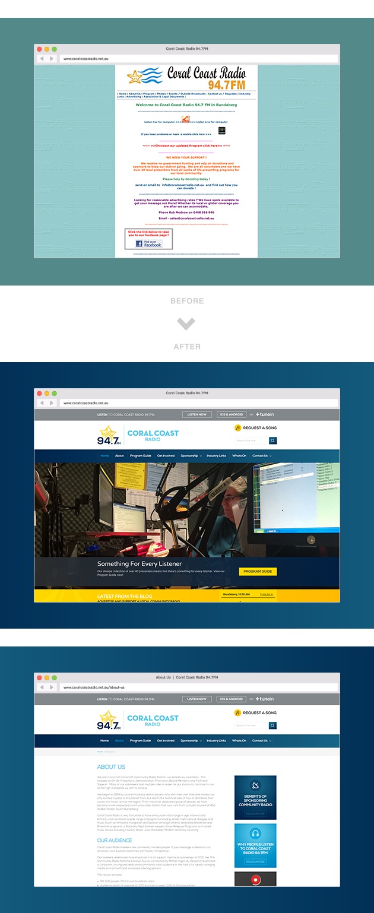Screen dimensions: 374x913
Task: Click REQUEST A SONG link on About Us page
Action: point(259,712)
